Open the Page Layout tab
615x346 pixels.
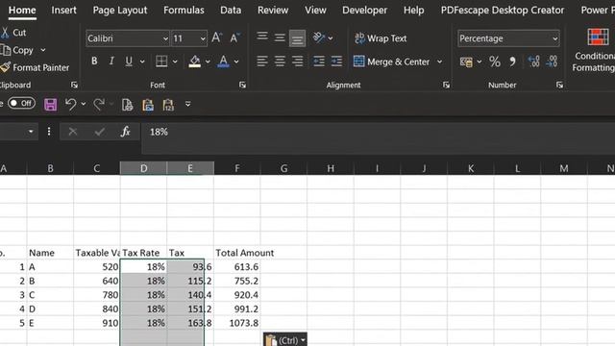pyautogui.click(x=120, y=11)
